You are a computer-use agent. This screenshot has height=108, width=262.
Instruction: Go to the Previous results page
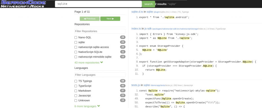click(90, 19)
